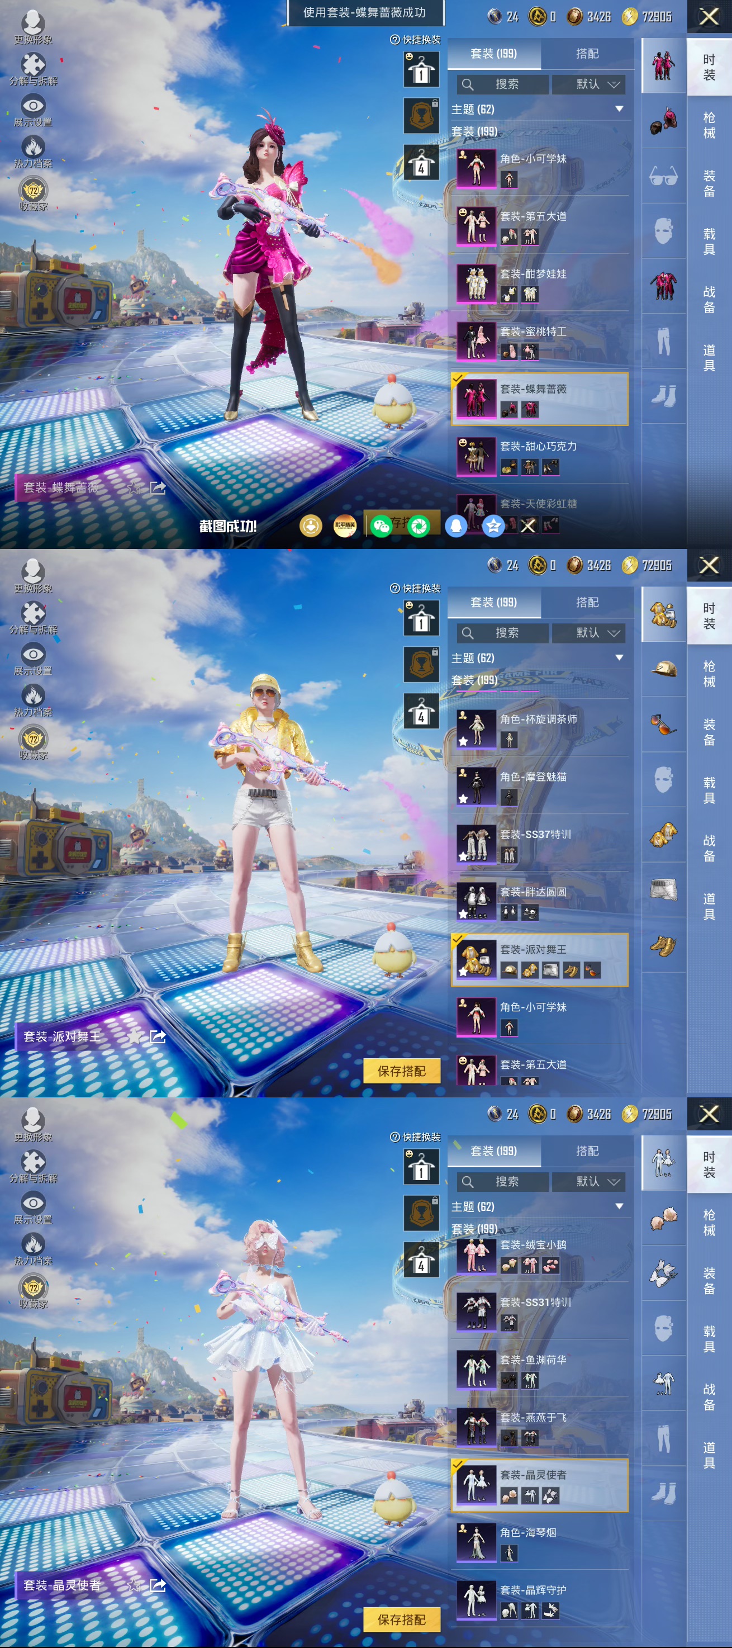
Task: Click 更换形象 icon in the 蝶舞蔷薇 screen
Action: (x=32, y=23)
